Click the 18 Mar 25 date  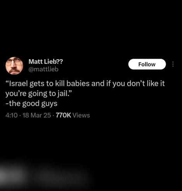(x=37, y=115)
